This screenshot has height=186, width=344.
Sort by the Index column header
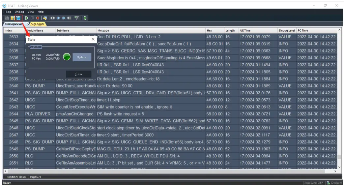pyautogui.click(x=14, y=31)
